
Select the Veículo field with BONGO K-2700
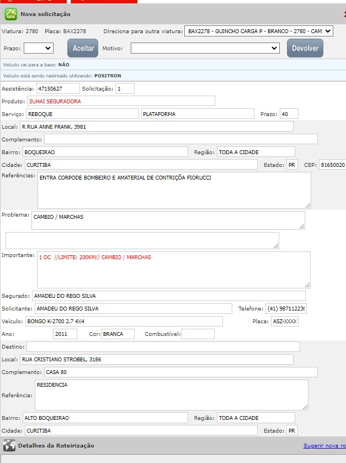tap(124, 321)
